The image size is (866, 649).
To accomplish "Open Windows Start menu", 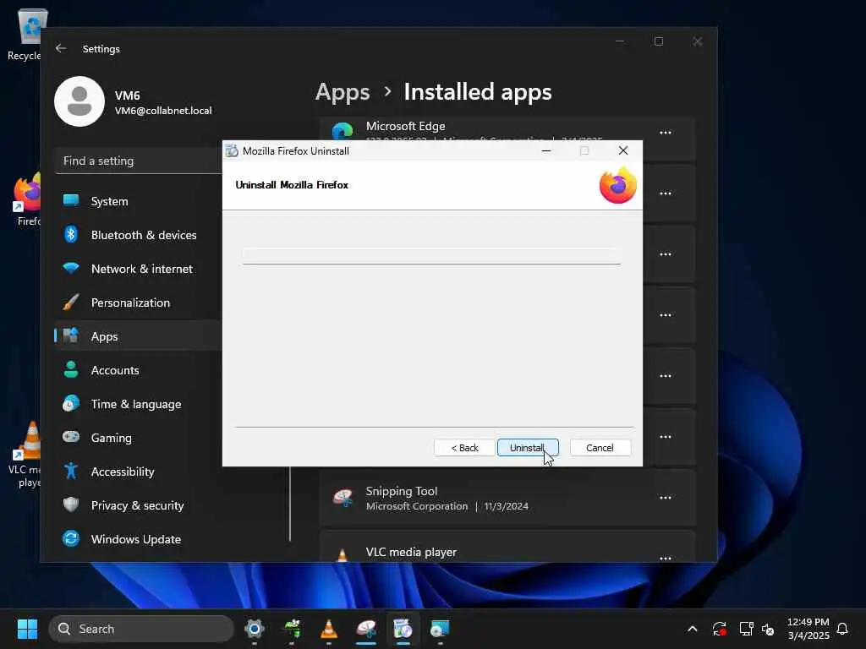I will coord(27,629).
